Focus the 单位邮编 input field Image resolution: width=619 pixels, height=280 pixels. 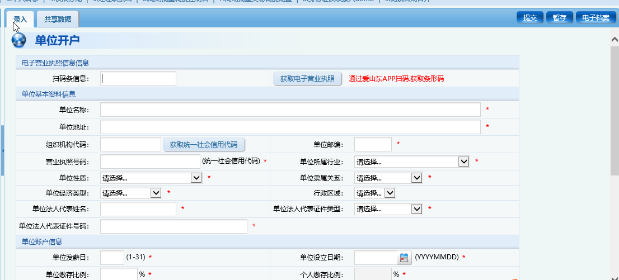[373, 144]
